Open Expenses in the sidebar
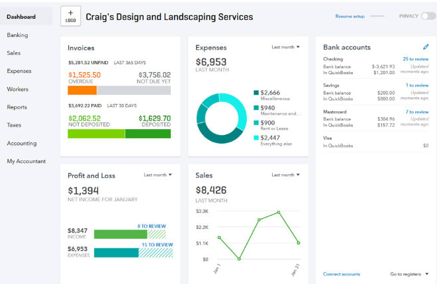The height and width of the screenshot is (284, 437). (x=19, y=71)
